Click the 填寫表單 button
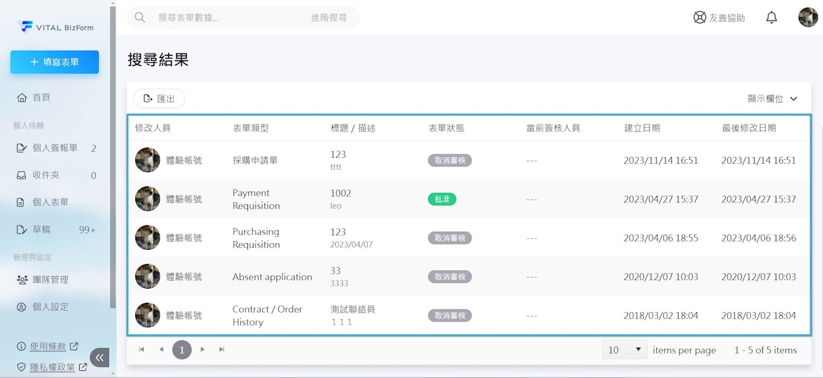This screenshot has width=823, height=378. [x=55, y=62]
